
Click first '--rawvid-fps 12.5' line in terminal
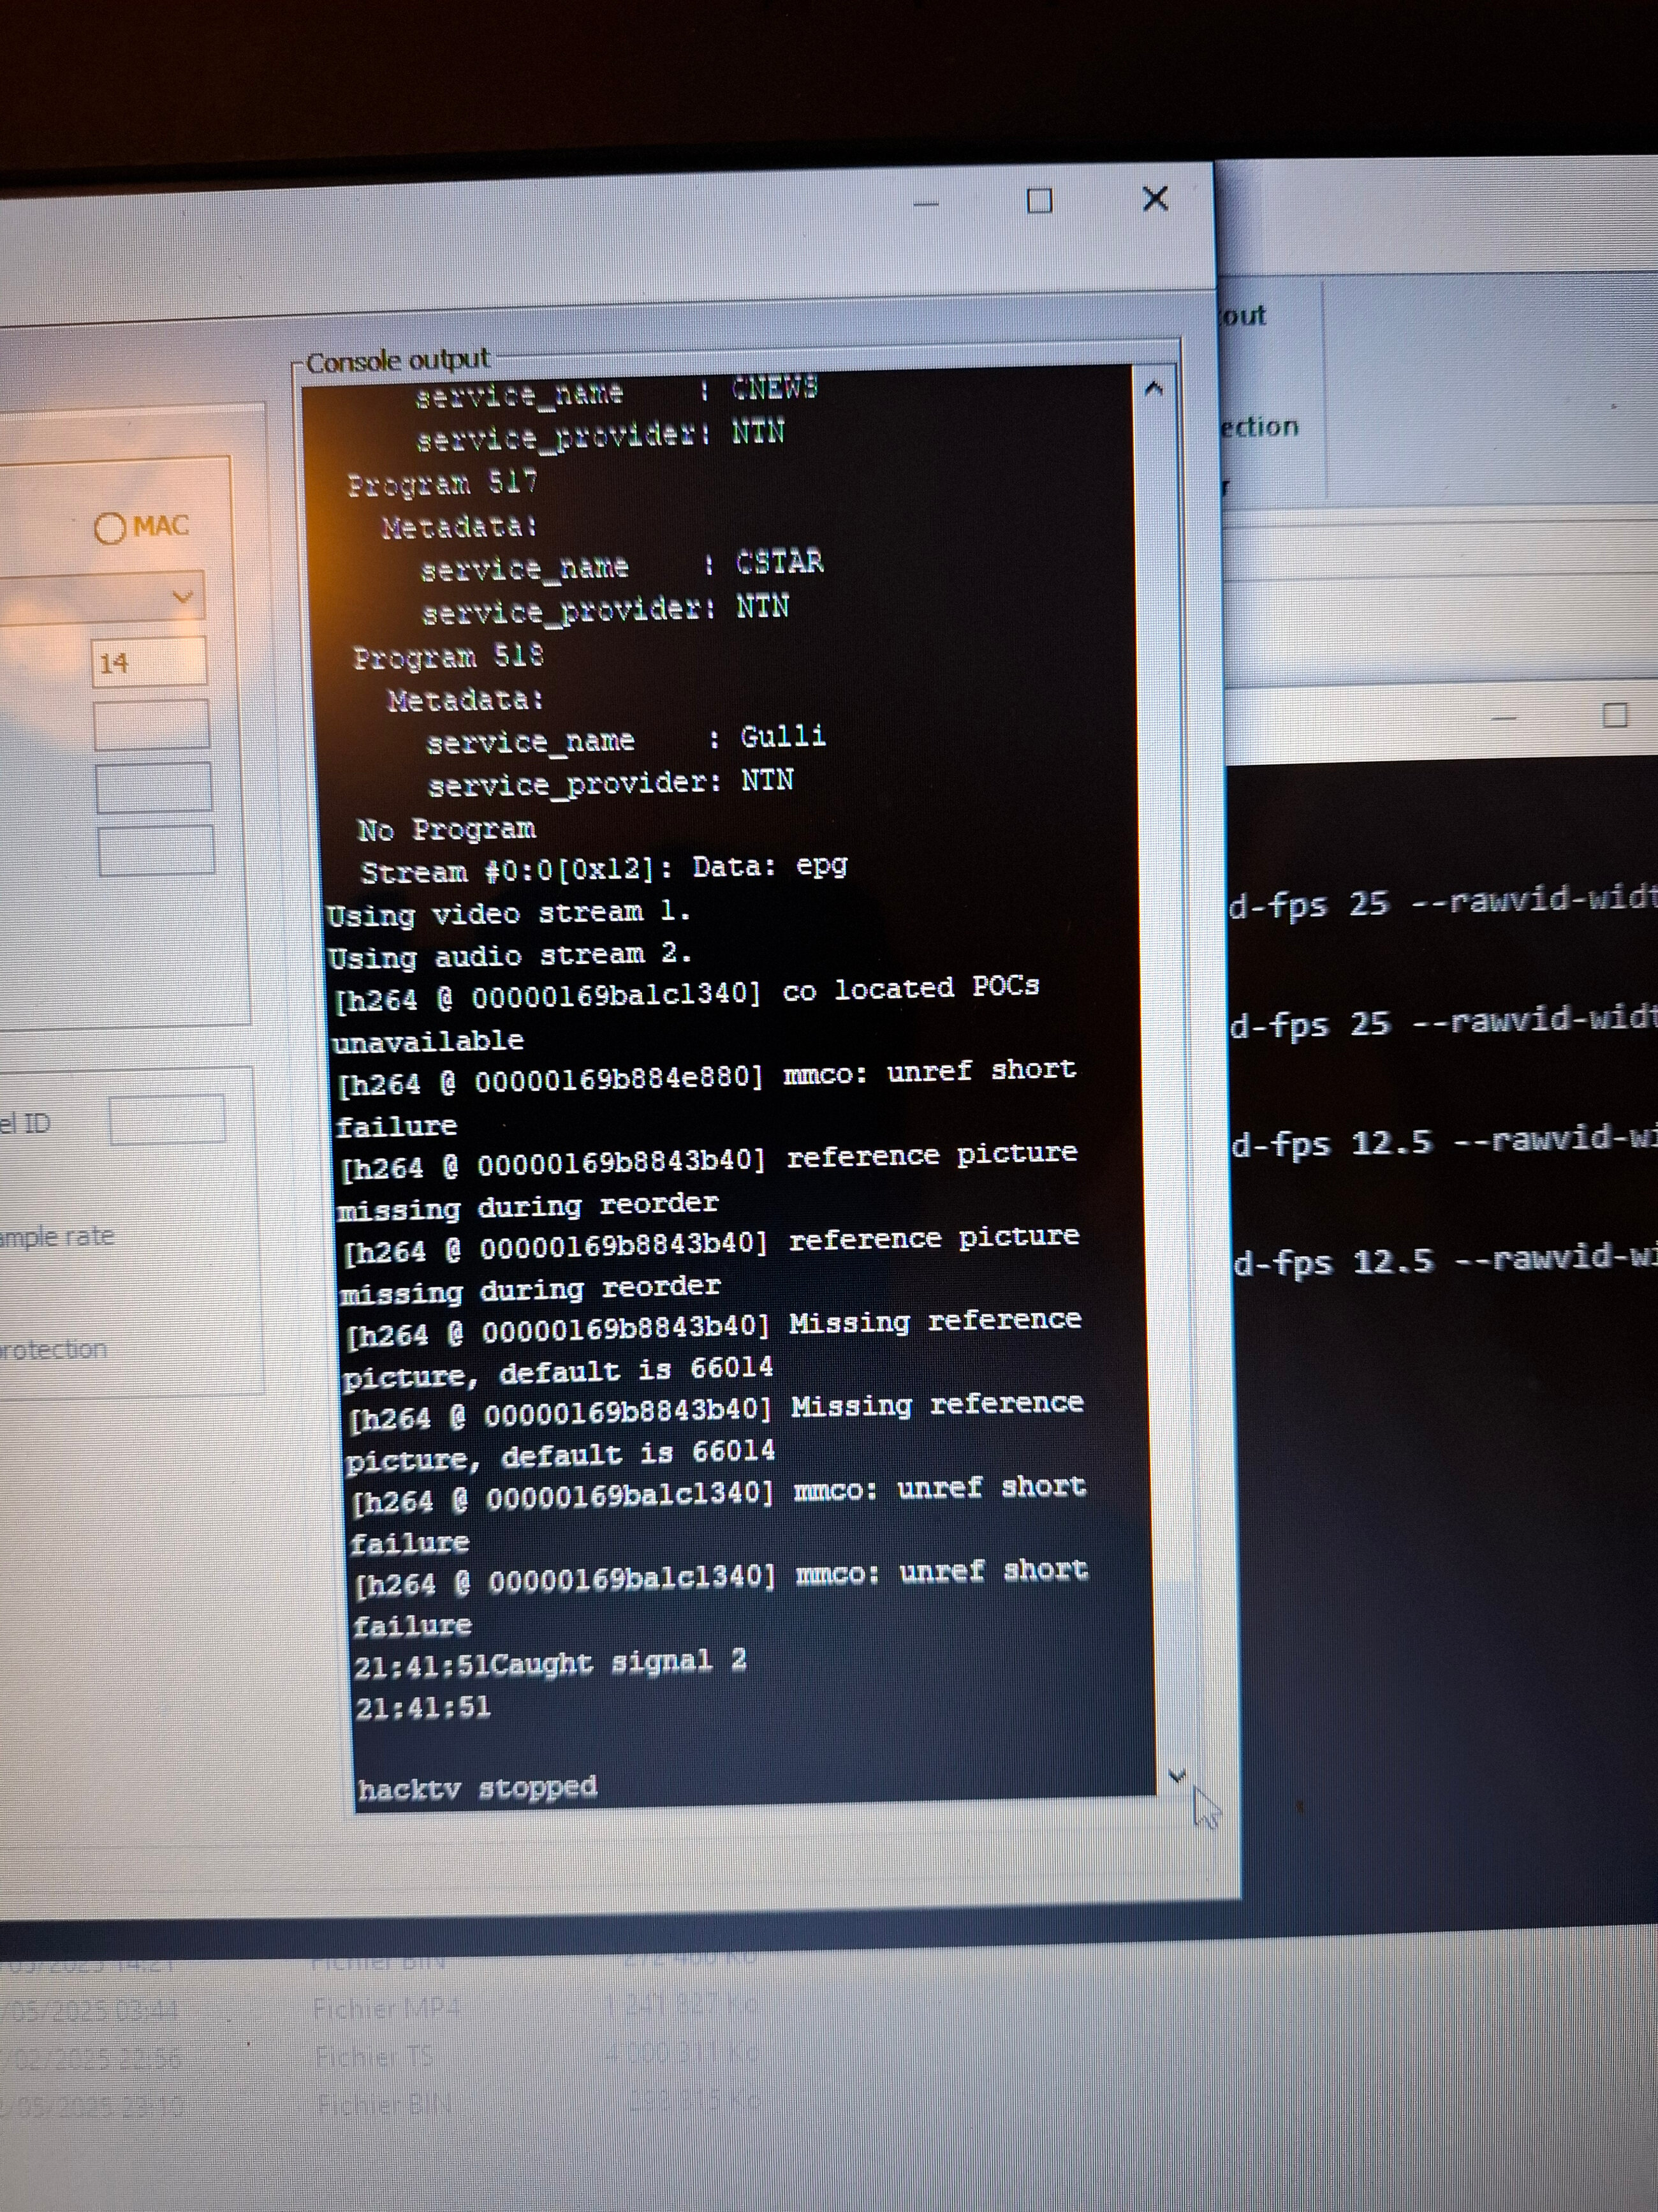[x=1444, y=1142]
